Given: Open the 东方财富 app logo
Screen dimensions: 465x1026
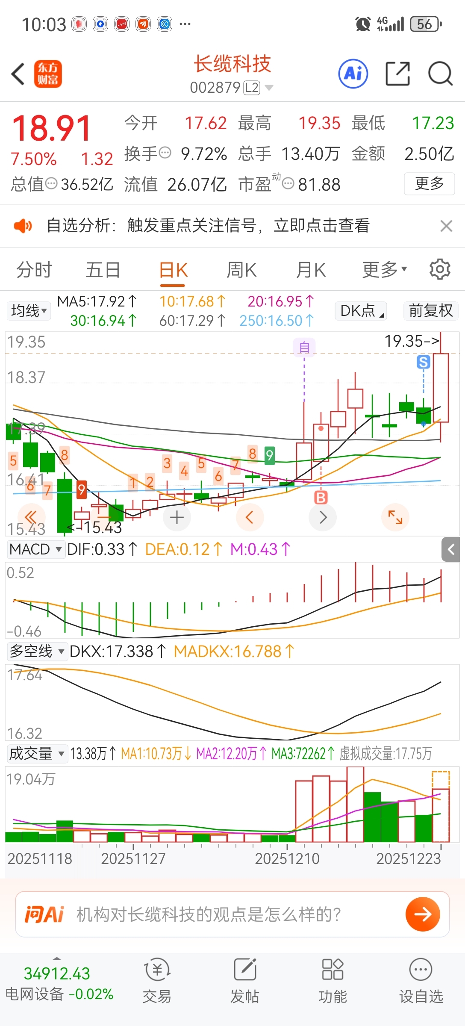Looking at the screenshot, I should pos(48,74).
